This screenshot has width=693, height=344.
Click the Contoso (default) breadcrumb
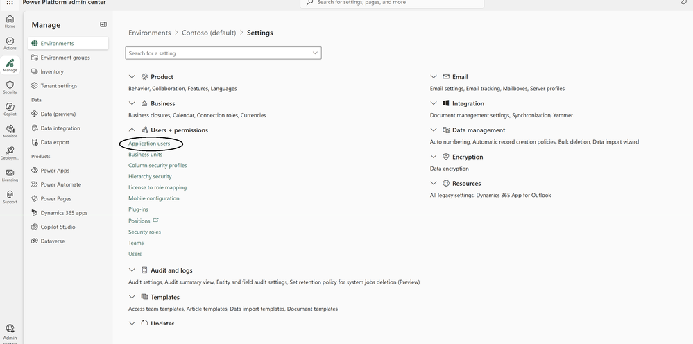click(x=209, y=33)
